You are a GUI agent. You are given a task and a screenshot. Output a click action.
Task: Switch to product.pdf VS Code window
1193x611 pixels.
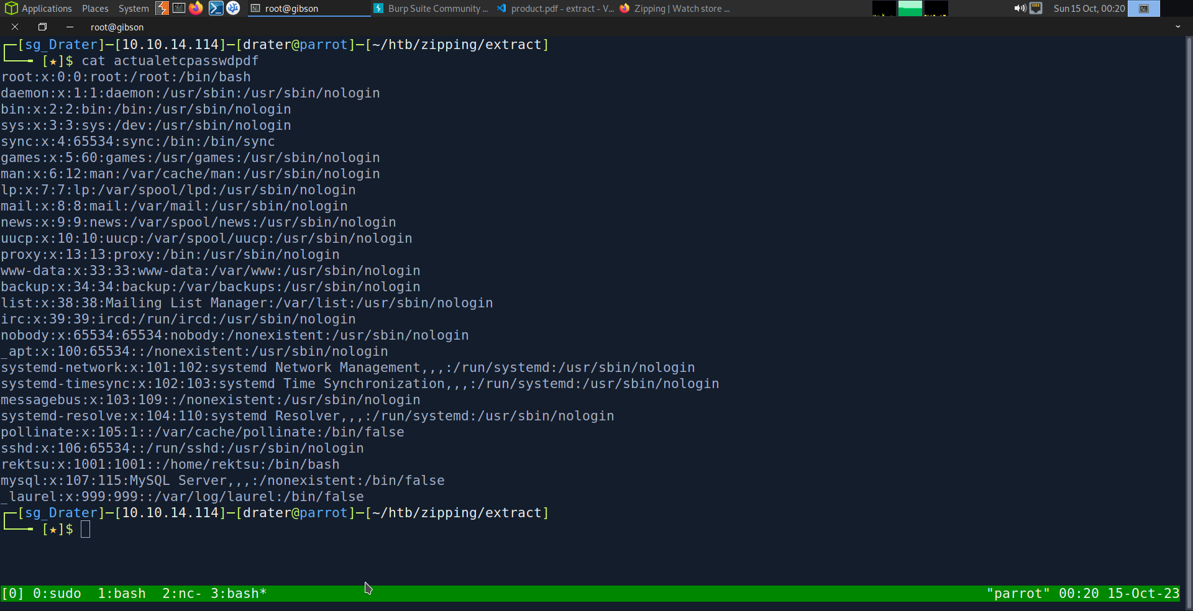(x=555, y=8)
